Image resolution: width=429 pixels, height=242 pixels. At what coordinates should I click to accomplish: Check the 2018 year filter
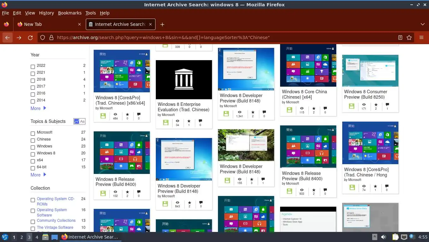pos(33,80)
